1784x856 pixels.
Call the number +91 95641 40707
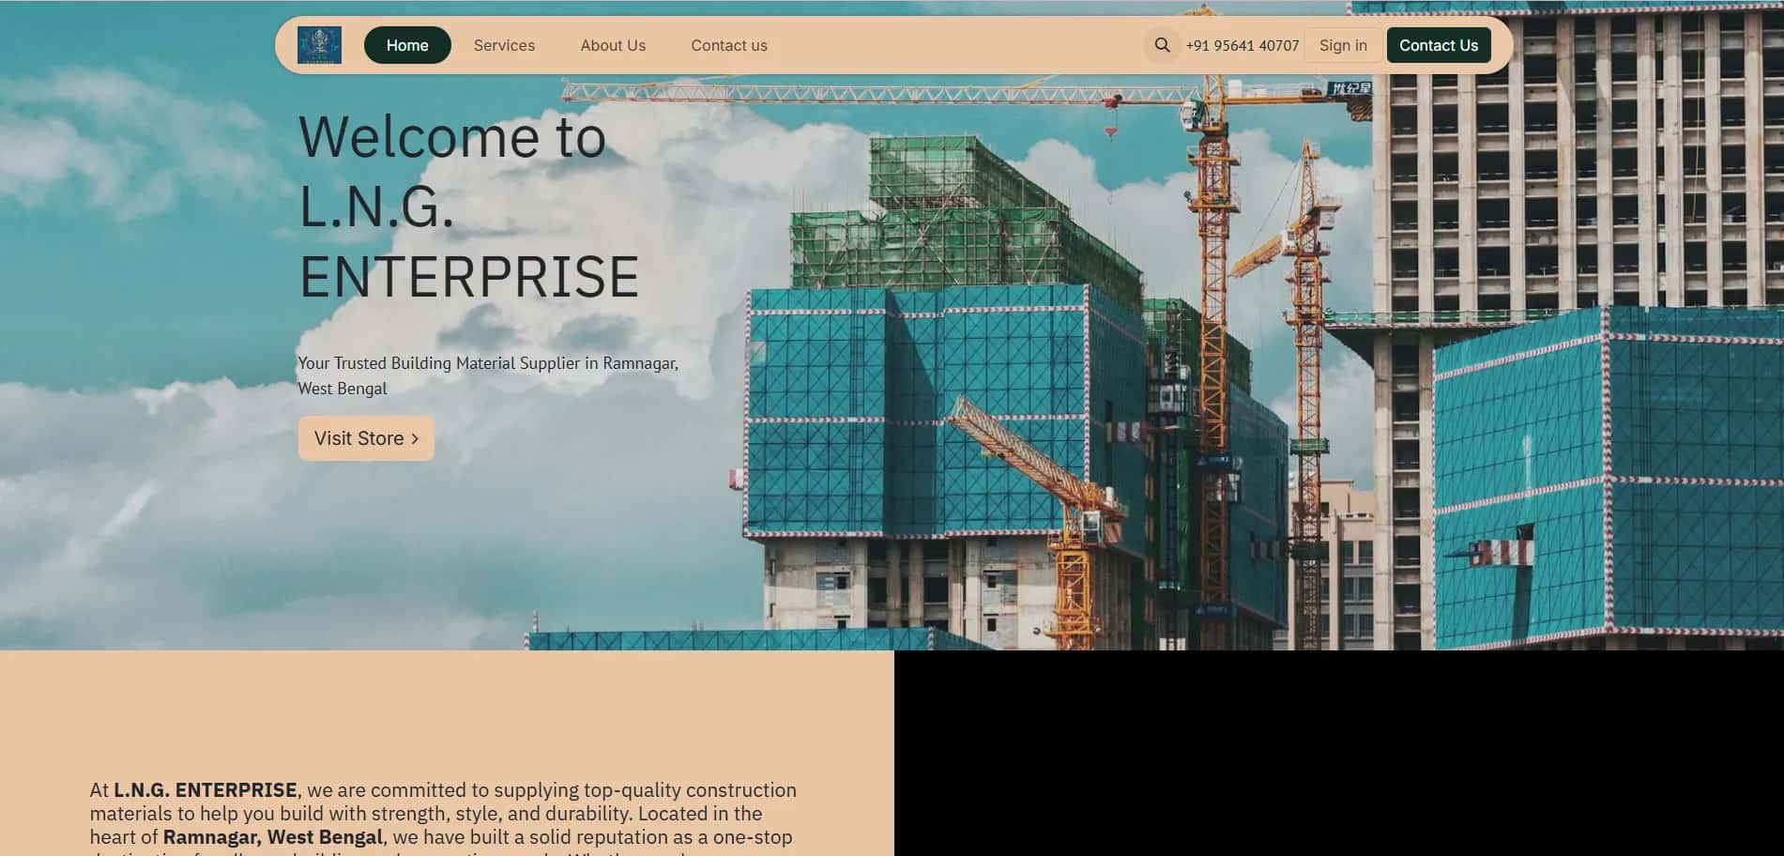(x=1242, y=45)
